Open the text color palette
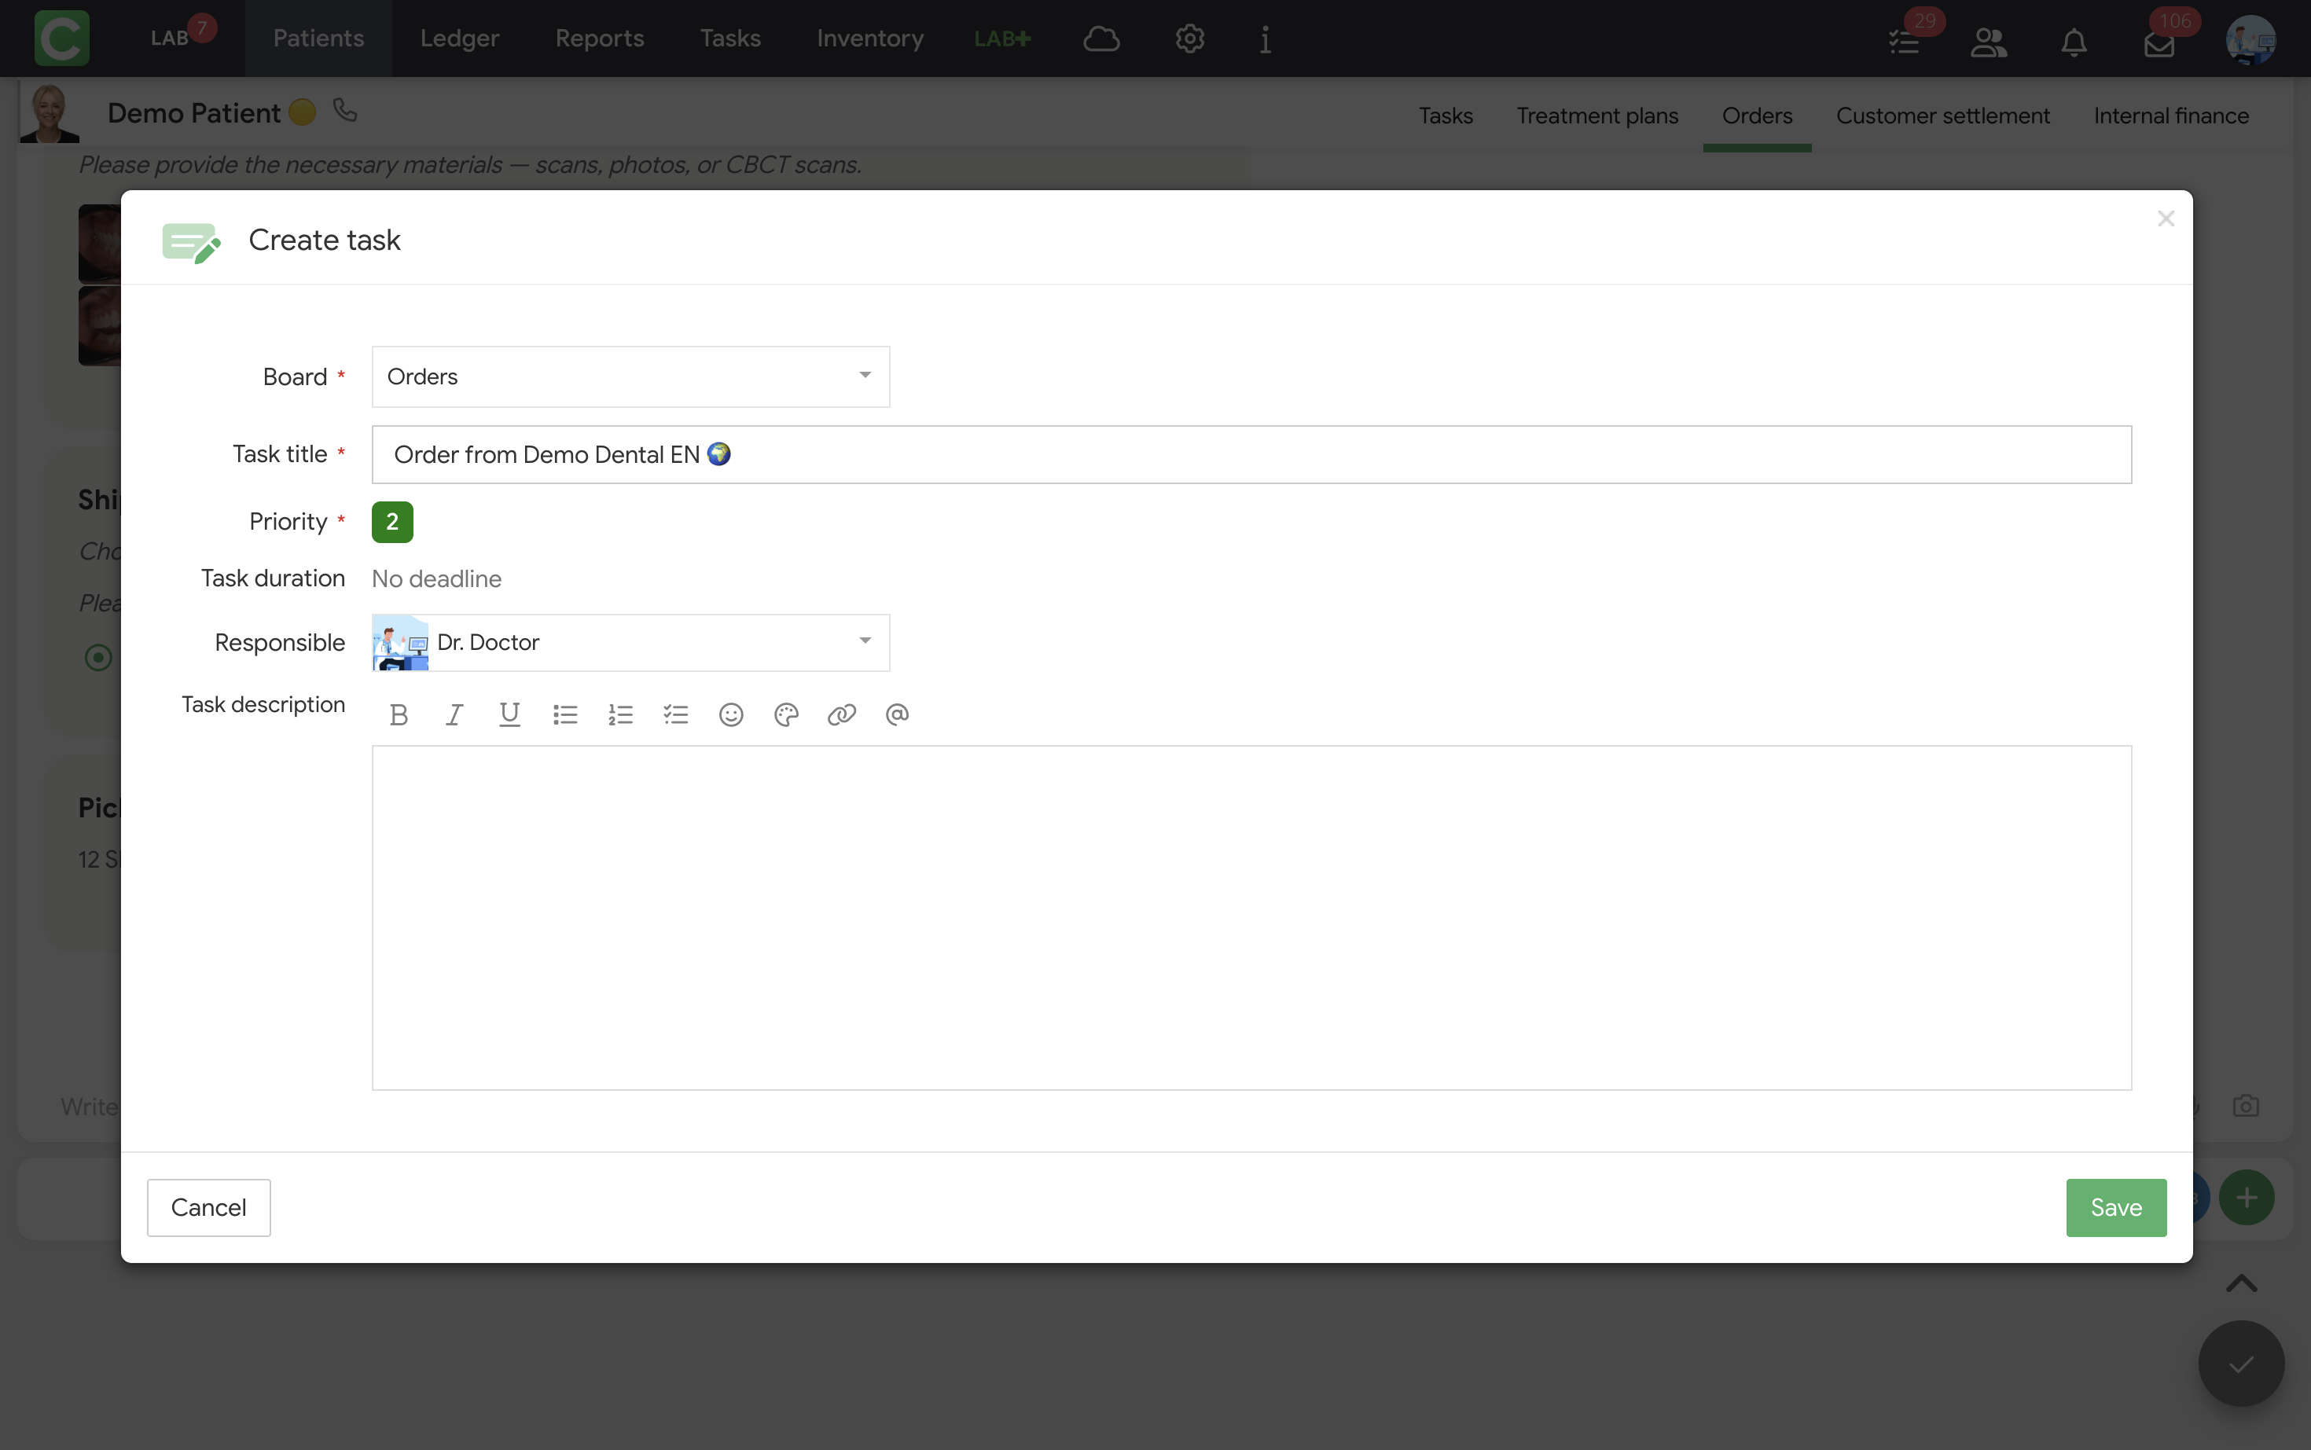 click(x=786, y=714)
